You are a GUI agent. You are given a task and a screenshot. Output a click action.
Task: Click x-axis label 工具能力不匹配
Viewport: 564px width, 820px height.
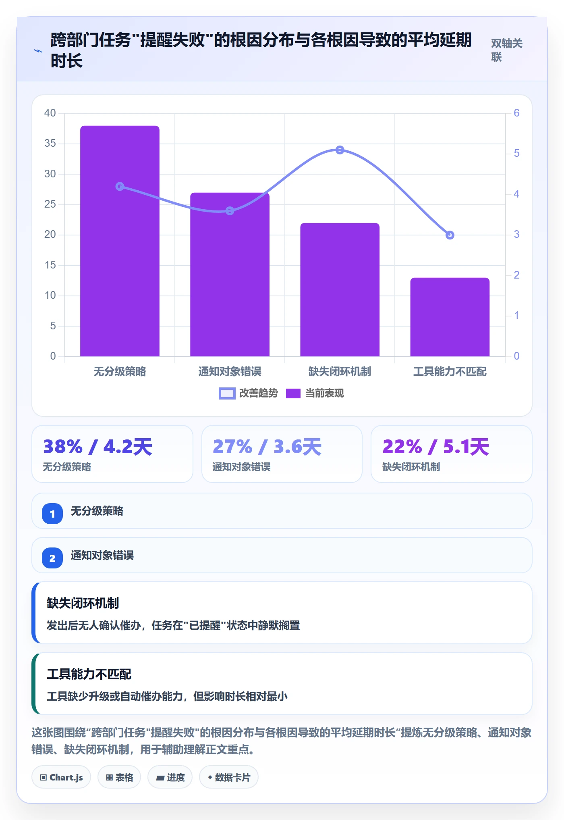[450, 371]
